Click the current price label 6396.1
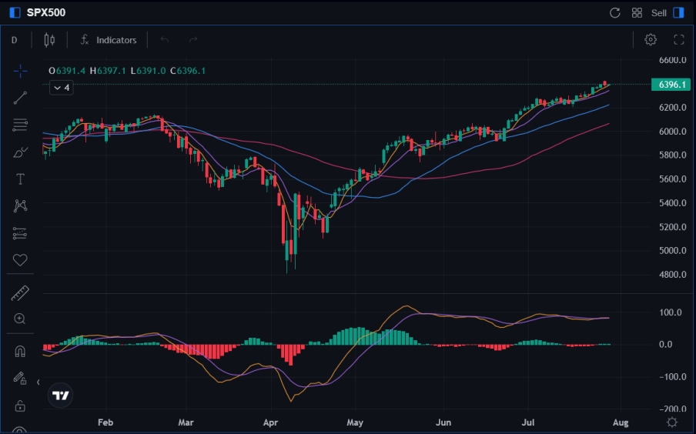696x434 pixels. click(671, 85)
